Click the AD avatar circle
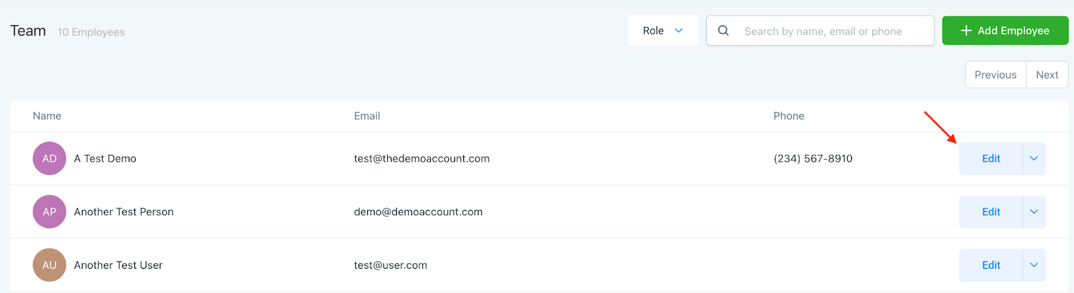Viewport: 1074px width, 293px height. point(50,159)
